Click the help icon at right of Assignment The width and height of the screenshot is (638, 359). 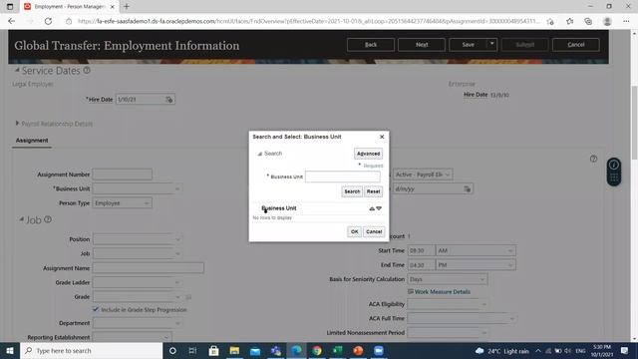[x=594, y=159]
